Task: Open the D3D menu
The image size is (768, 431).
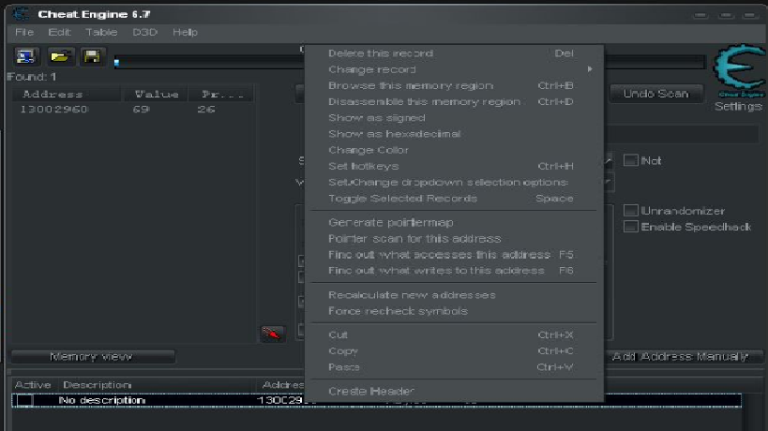Action: point(145,32)
